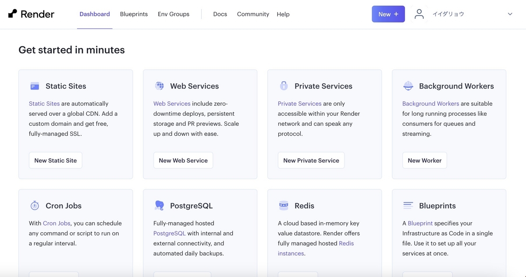This screenshot has width=526, height=277.
Task: Click the Redis database icon
Action: 284,205
